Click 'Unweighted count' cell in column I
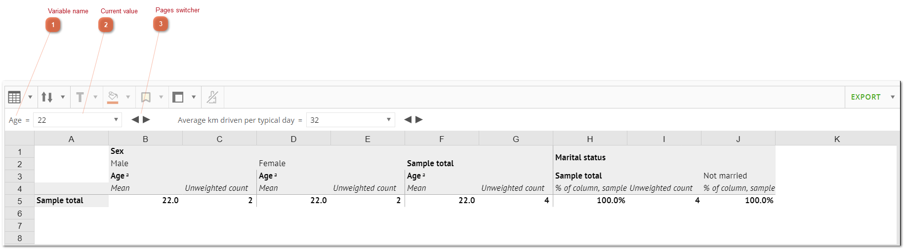 click(x=661, y=188)
